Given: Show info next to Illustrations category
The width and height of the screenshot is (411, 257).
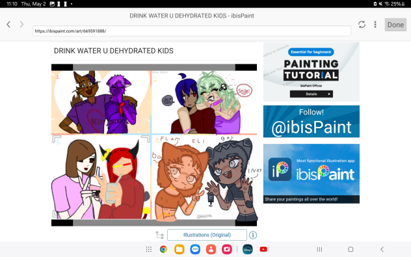Looking at the screenshot, I should click(x=253, y=235).
